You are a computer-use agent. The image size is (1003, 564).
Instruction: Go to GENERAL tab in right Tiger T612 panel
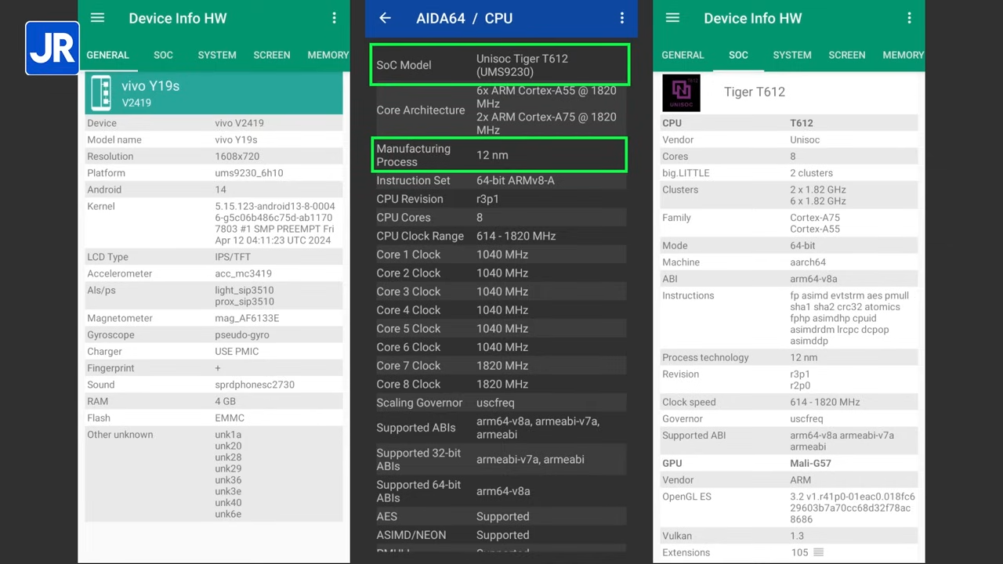[x=683, y=55]
